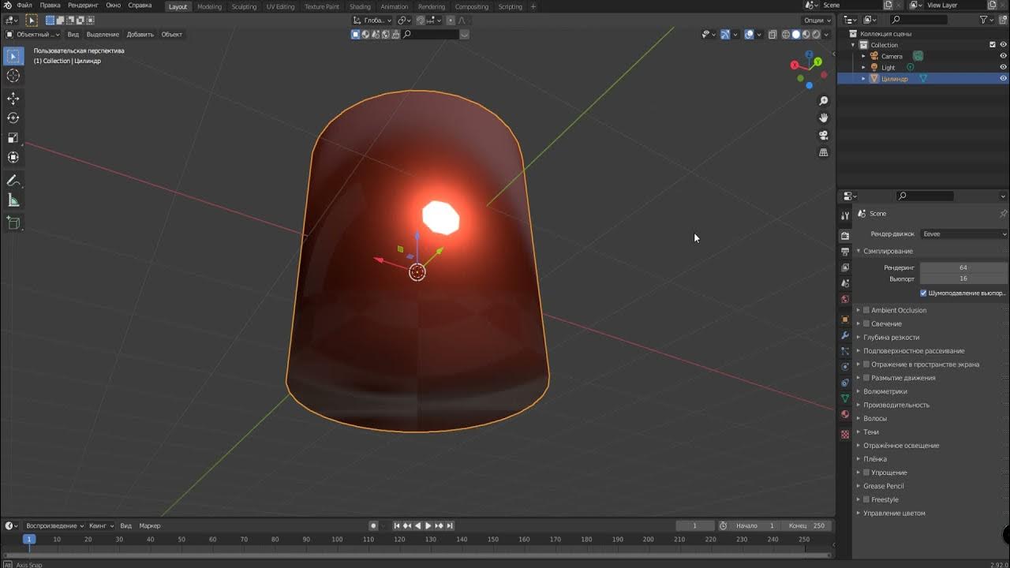Click play animation button in timeline

[x=428, y=525]
